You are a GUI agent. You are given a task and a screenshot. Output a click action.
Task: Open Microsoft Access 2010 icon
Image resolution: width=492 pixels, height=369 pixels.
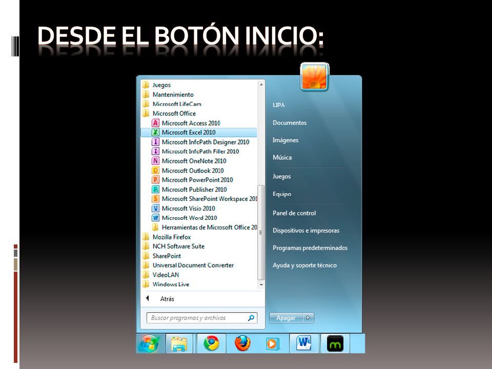point(155,123)
